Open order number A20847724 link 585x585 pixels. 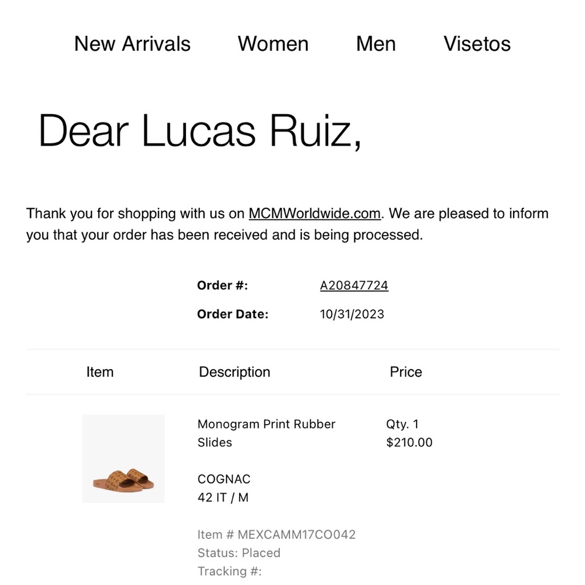pos(354,285)
